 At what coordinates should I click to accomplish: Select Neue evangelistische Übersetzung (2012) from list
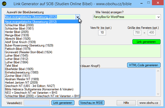pos(42,22)
